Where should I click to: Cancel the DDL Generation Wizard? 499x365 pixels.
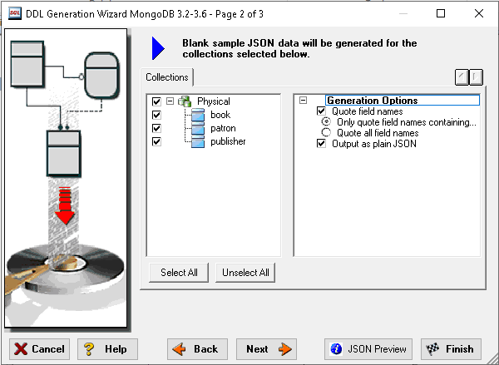(39, 349)
